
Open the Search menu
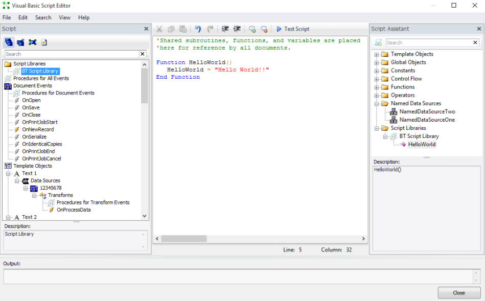(43, 18)
